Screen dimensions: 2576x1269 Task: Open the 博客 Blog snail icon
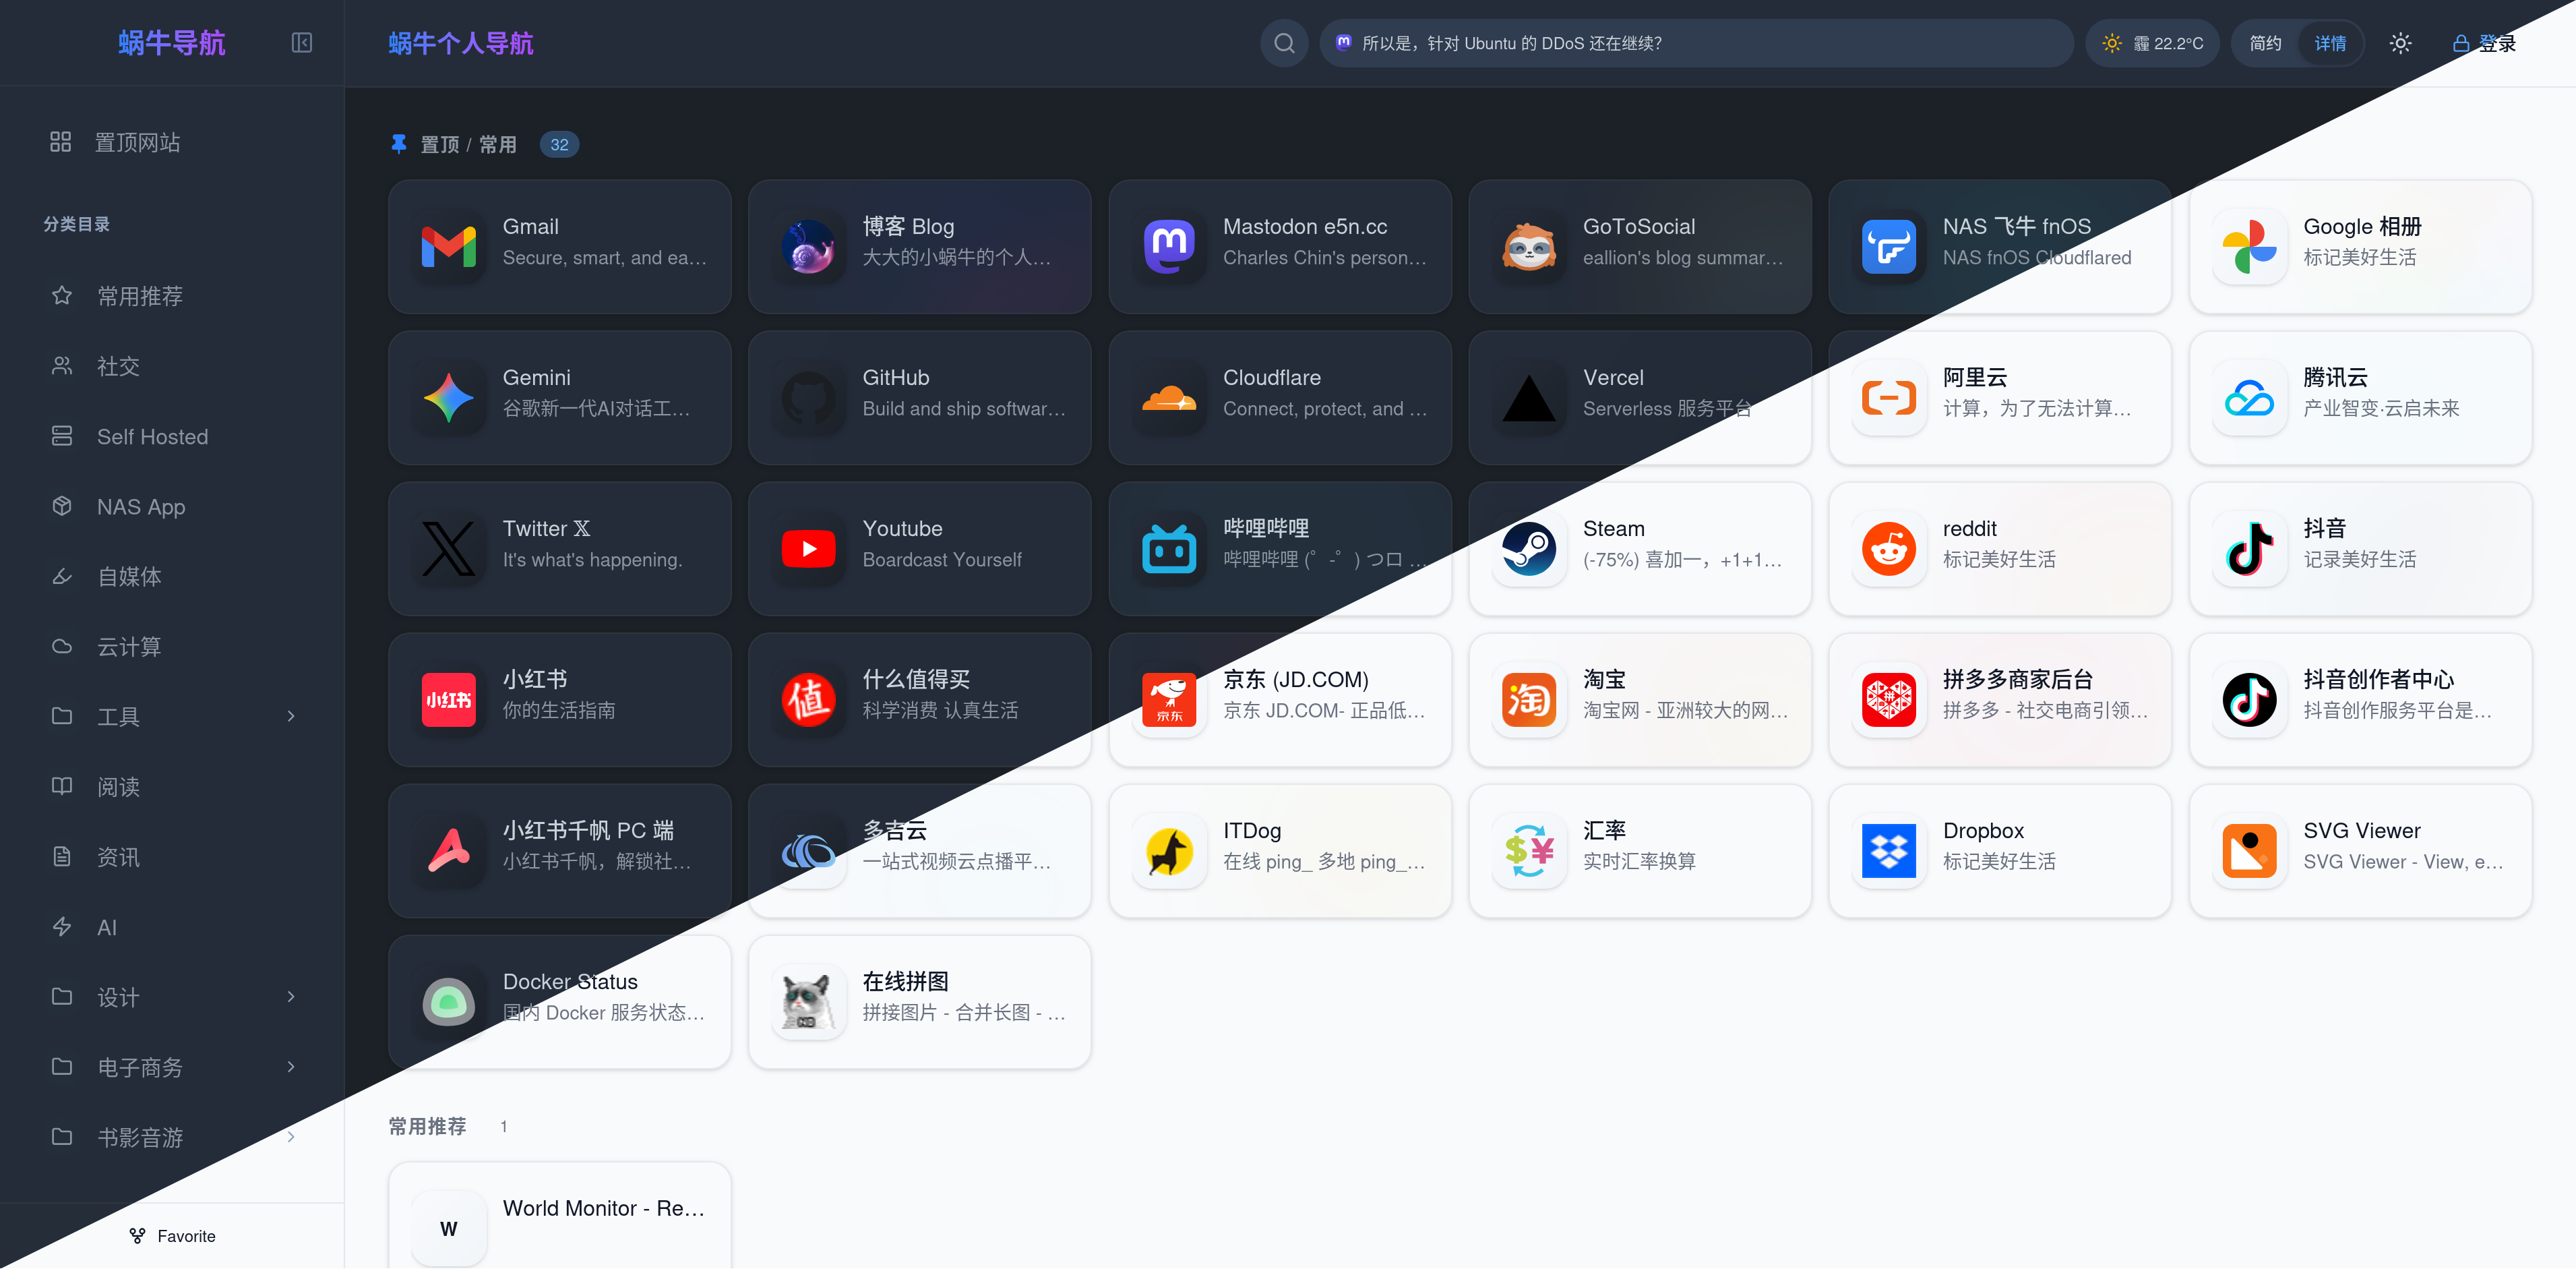809,247
